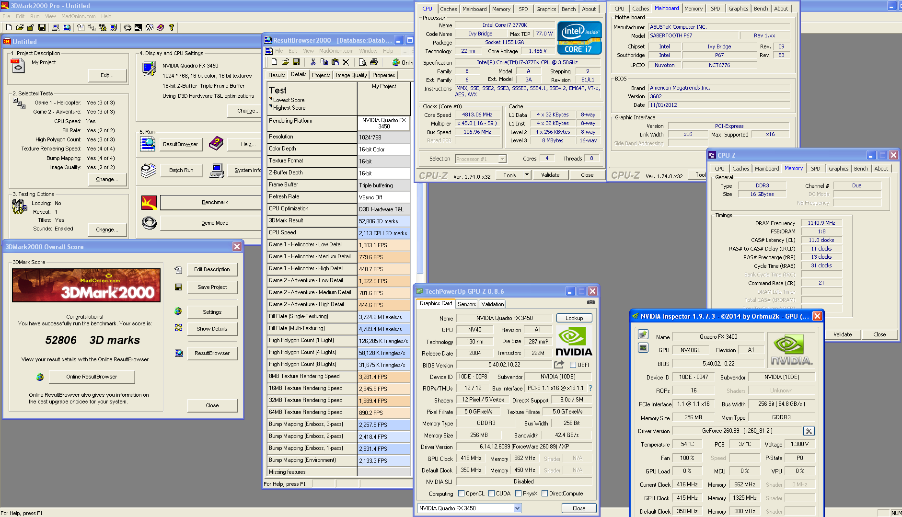Click Validate button in leftmost CPU-Z window

pyautogui.click(x=550, y=175)
